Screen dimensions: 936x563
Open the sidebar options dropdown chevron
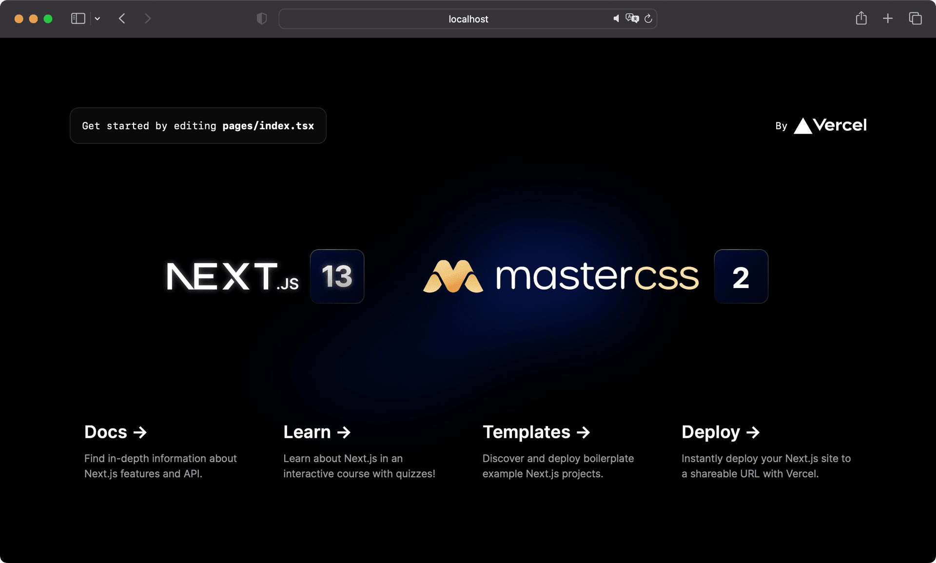coord(97,19)
